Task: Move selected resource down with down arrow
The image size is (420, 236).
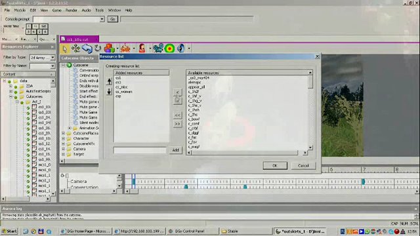Action: [109, 91]
